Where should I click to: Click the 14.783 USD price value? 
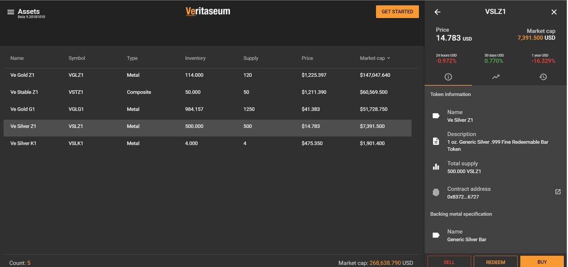[454, 38]
